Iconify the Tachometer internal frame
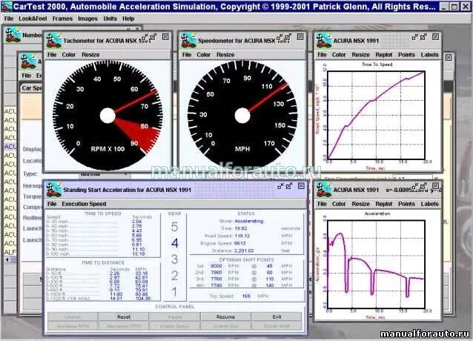Image resolution: width=473 pixels, height=341 pixels. [x=145, y=37]
